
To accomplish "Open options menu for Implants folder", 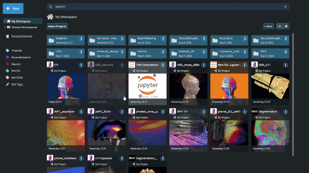I will [81, 38].
